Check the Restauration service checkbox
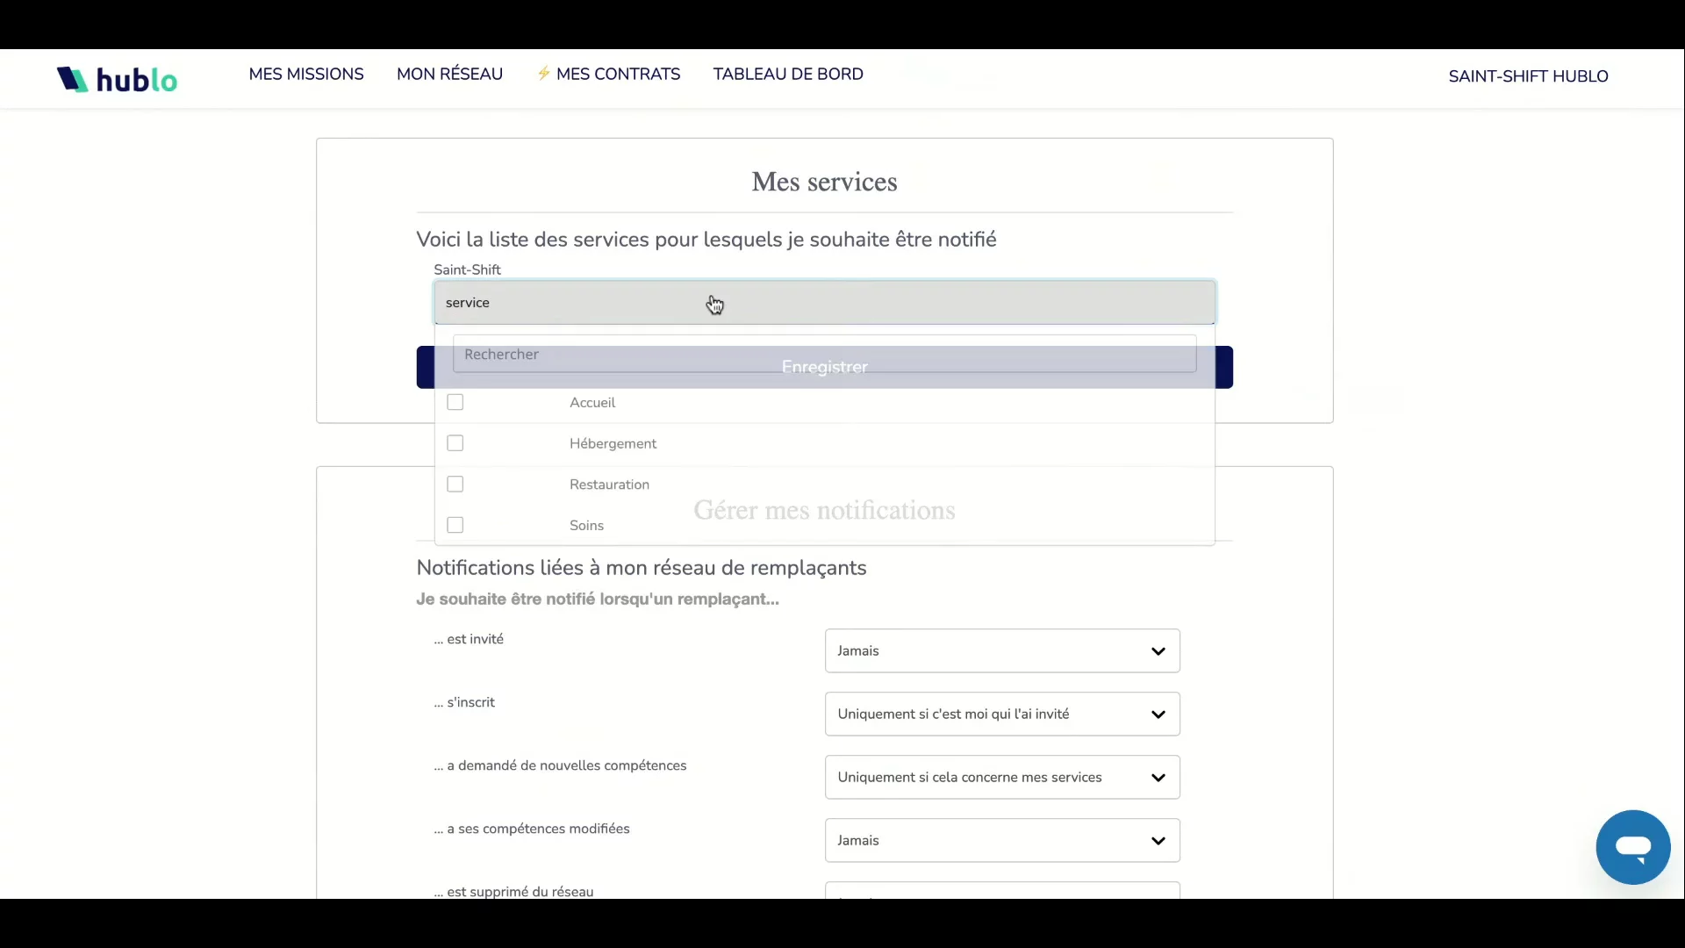The height and width of the screenshot is (948, 1685). pyautogui.click(x=455, y=485)
